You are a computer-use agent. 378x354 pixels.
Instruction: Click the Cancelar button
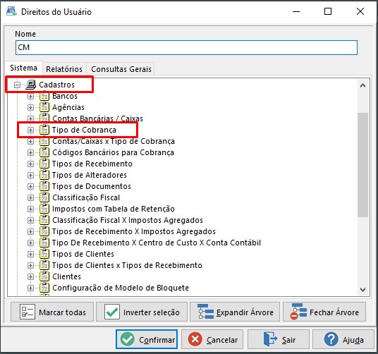coord(212,339)
